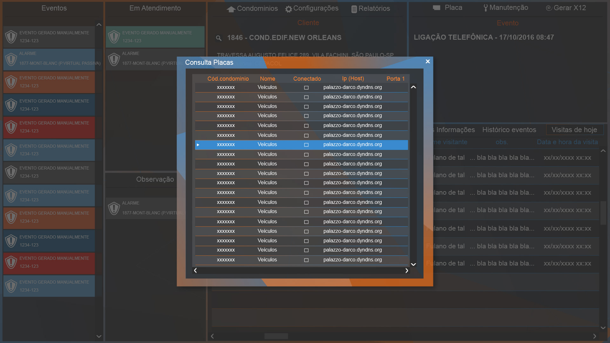Click the Placa camera icon
Viewport: 610px width, 343px height.
point(437,8)
